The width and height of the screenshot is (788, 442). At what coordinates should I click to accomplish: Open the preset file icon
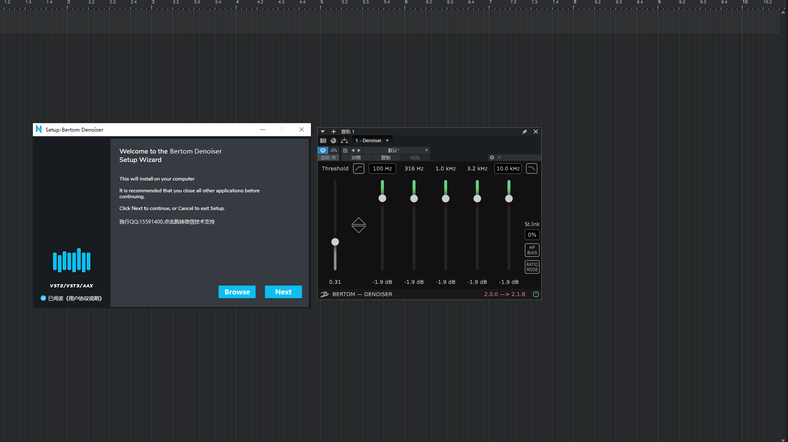[x=345, y=150]
